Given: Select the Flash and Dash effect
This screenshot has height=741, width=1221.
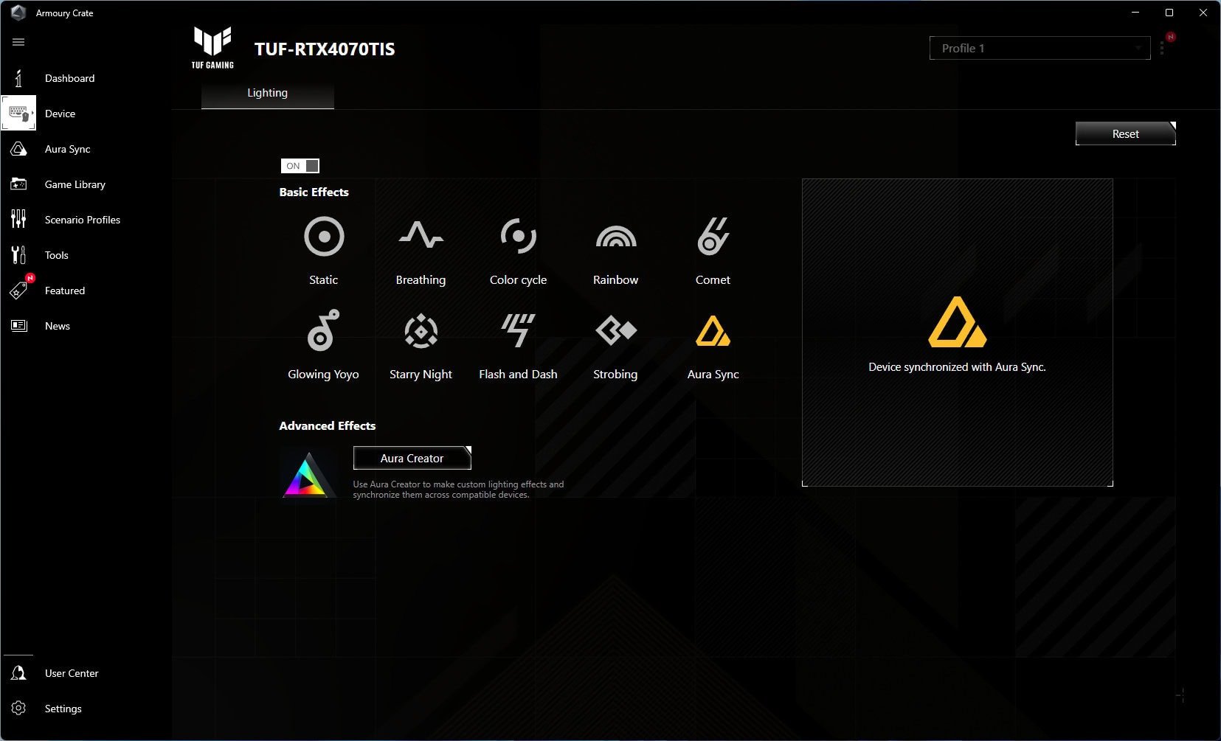Looking at the screenshot, I should pos(518,330).
